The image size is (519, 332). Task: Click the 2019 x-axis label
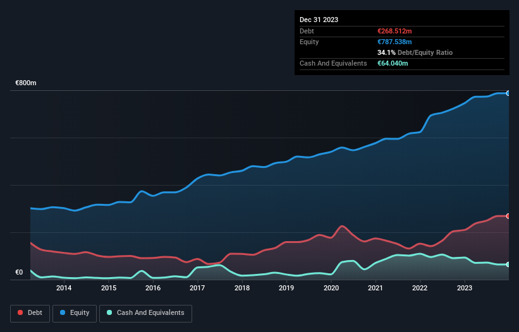[x=286, y=288]
